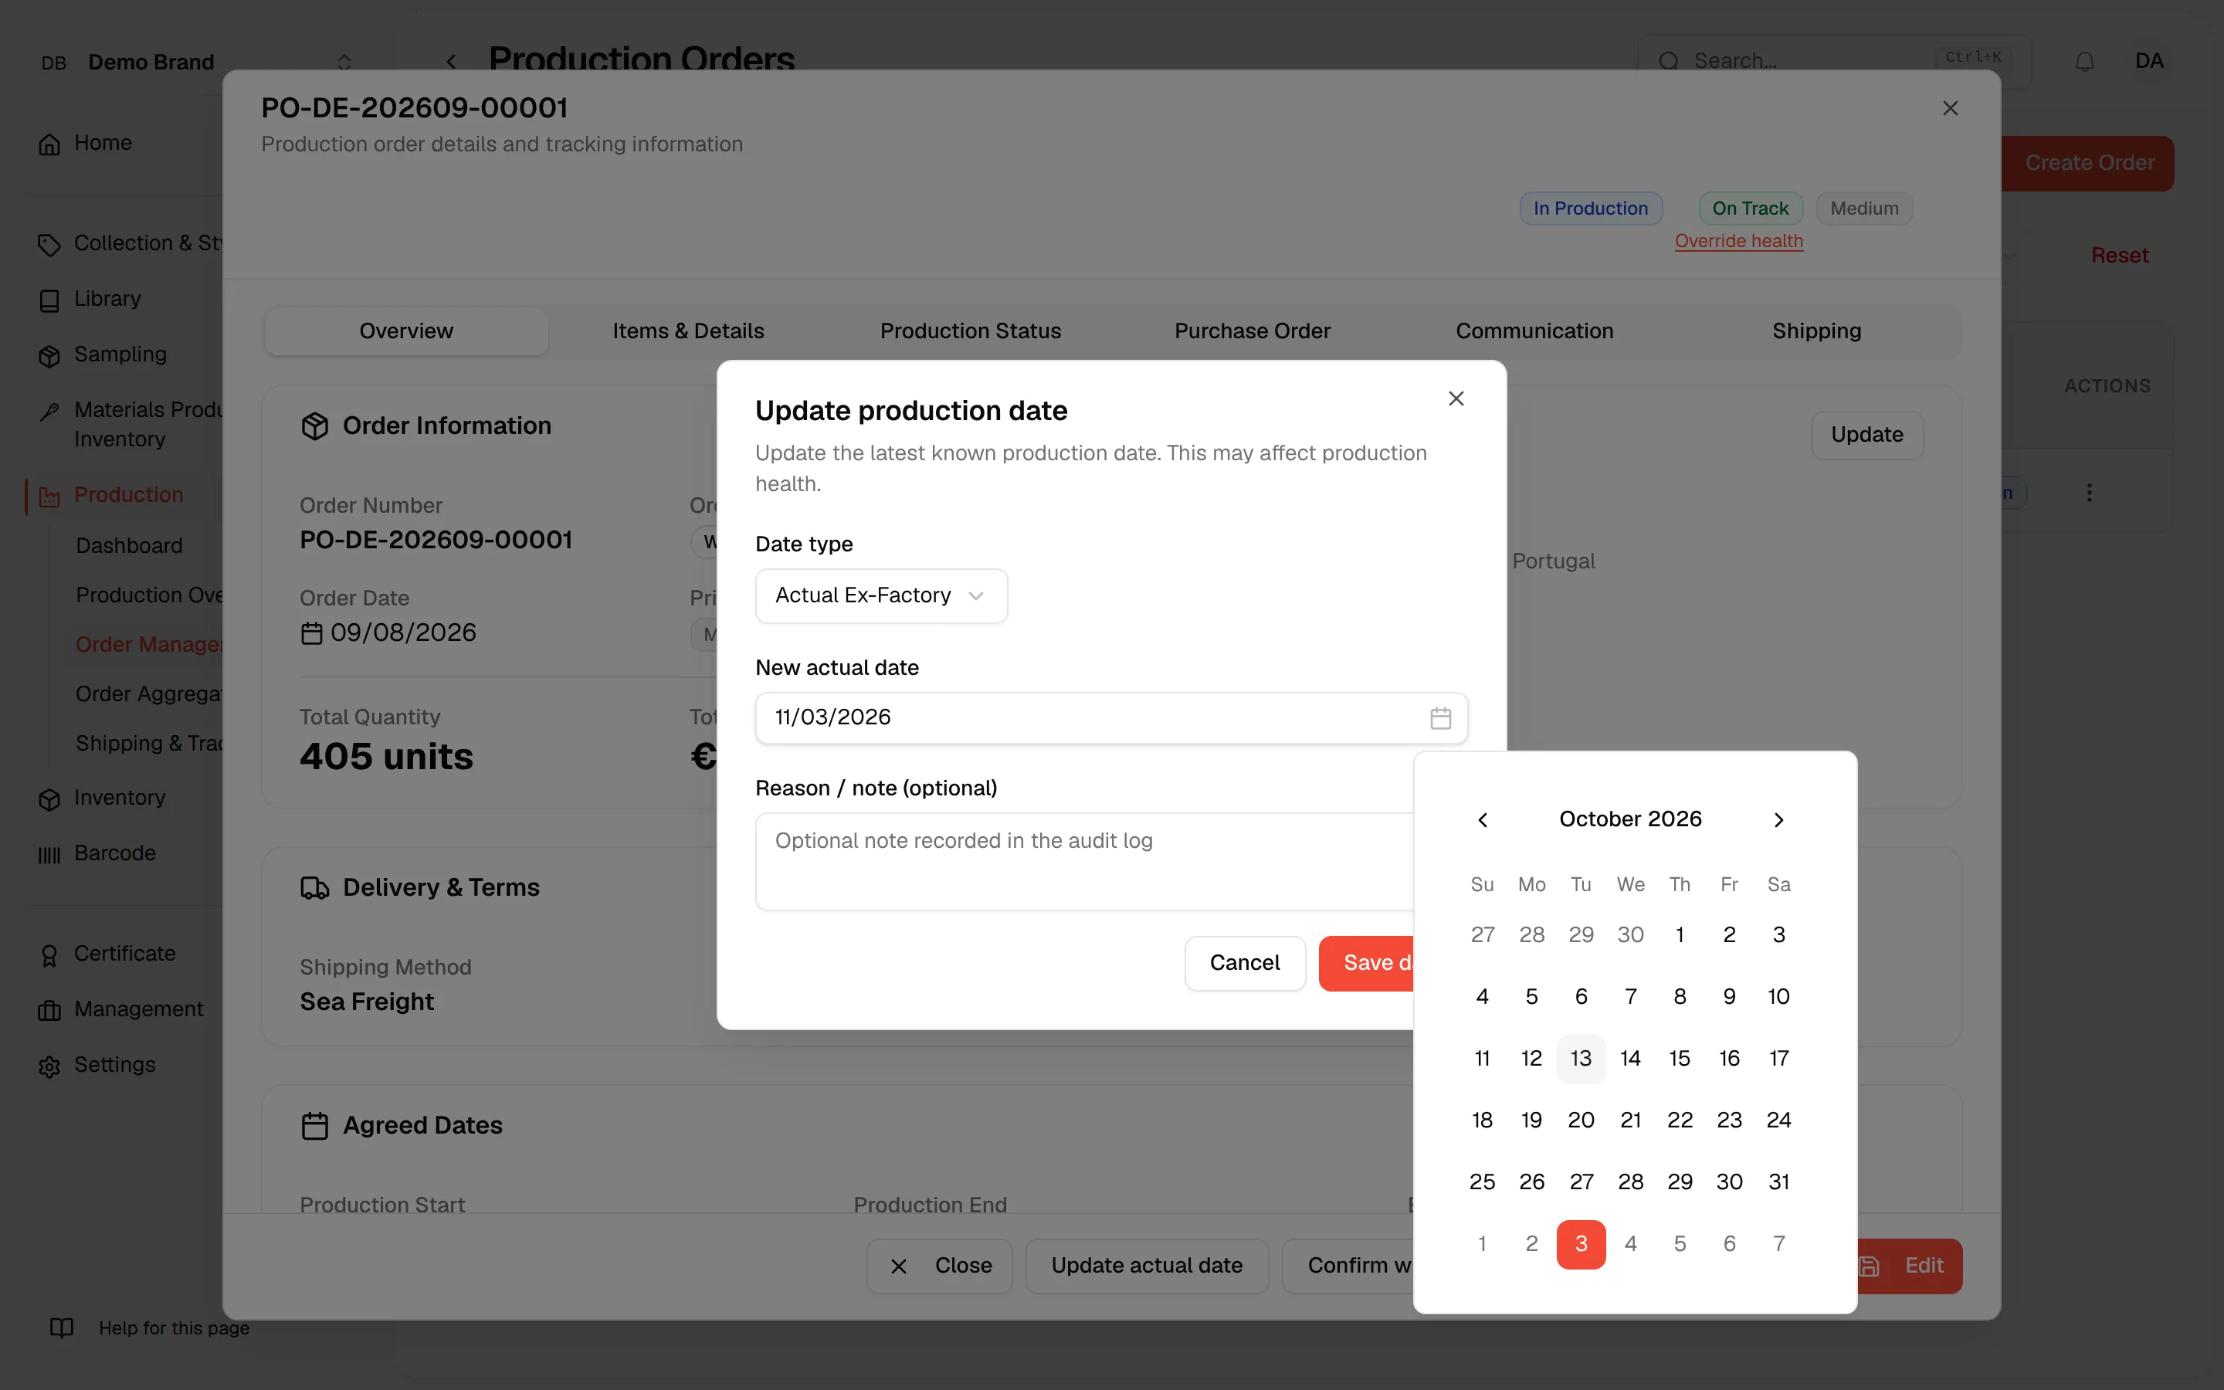Click the Sampling cube icon
This screenshot has width=2224, height=1390.
[x=49, y=356]
